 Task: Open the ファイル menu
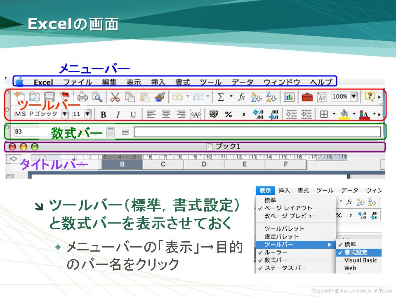point(78,82)
